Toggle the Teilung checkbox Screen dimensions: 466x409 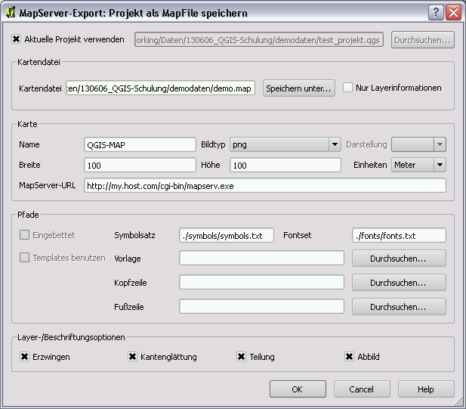coord(242,357)
